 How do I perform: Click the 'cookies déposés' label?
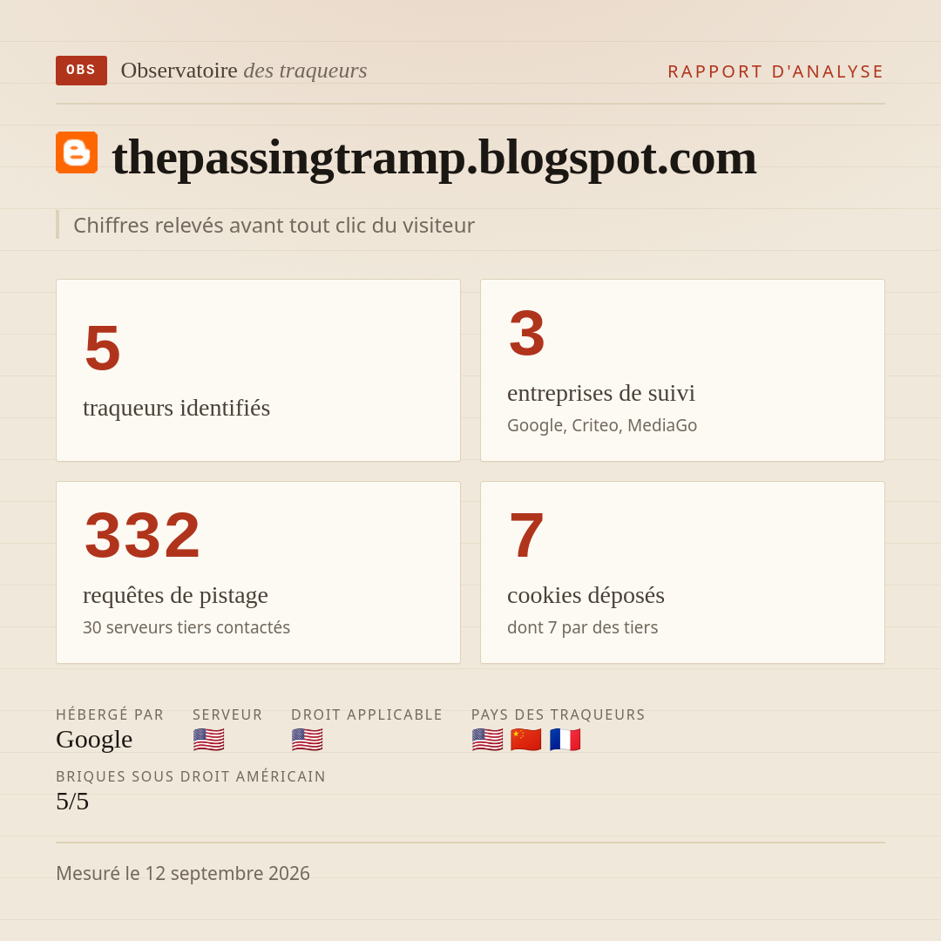586,596
